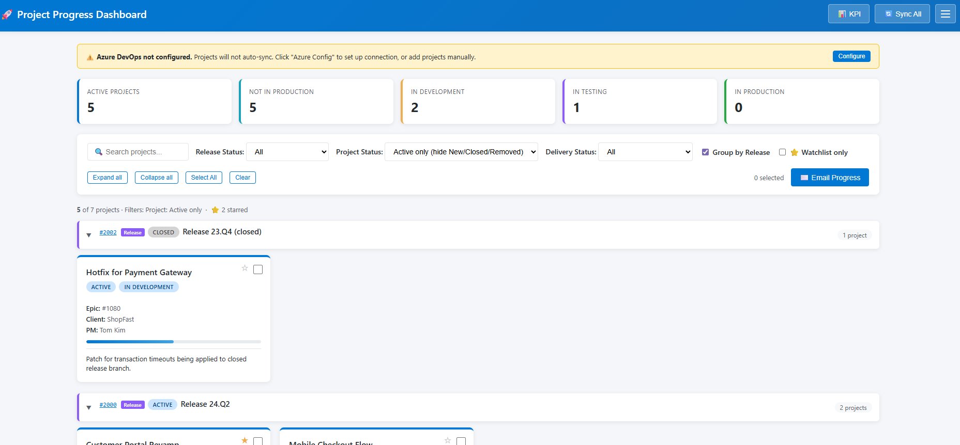Click the ACTIVE badge on Release 24.Q2
This screenshot has width=960, height=445.
162,405
